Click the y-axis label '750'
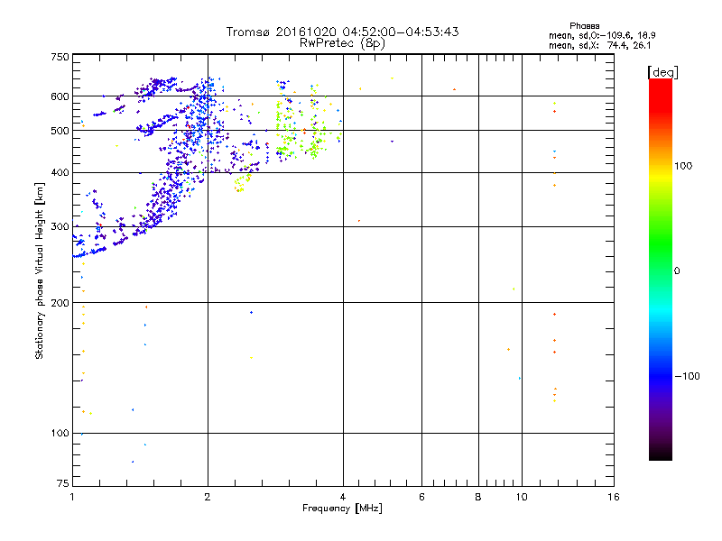The height and width of the screenshot is (541, 722). [60, 57]
